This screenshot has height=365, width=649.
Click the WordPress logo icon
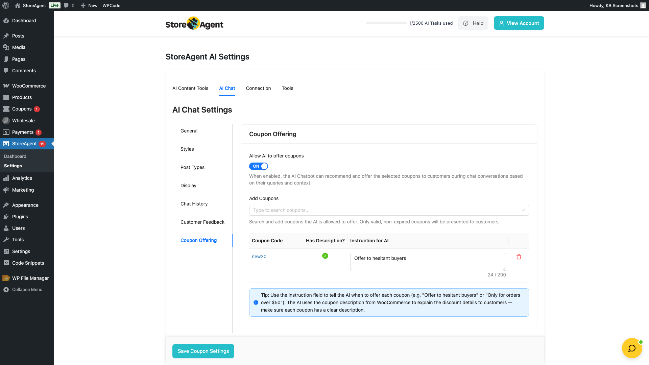[6, 5]
